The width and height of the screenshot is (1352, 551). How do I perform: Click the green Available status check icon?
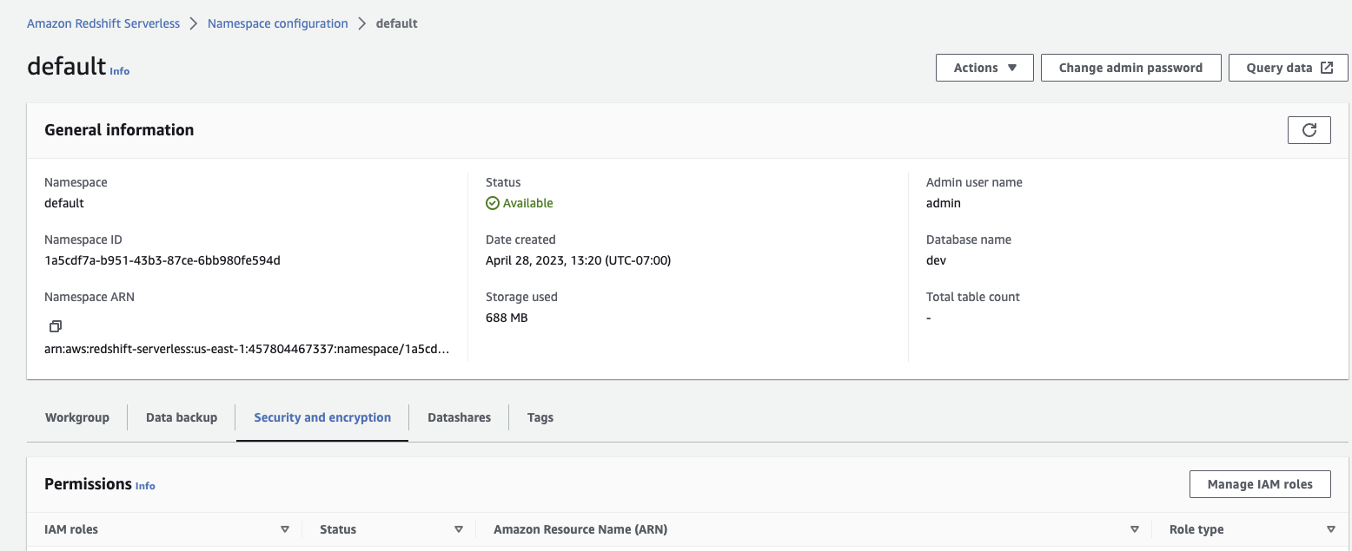point(493,203)
